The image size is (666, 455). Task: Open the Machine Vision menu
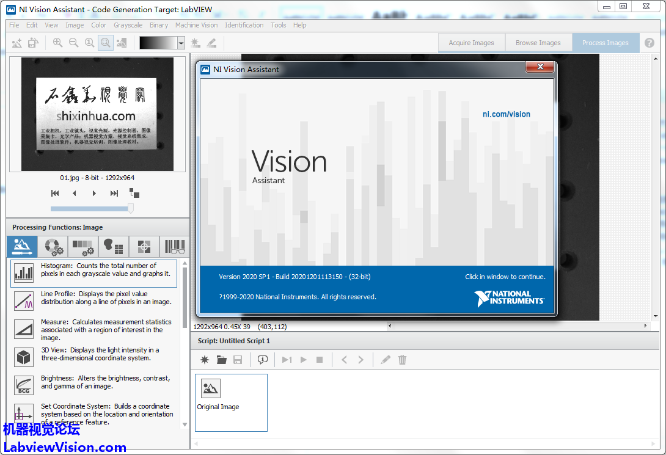[x=196, y=25]
